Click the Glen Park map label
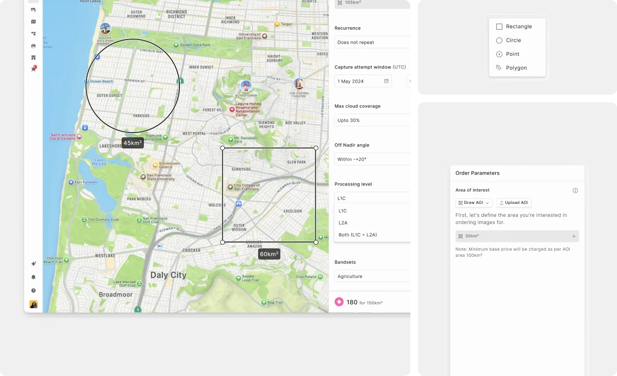This screenshot has width=617, height=376. pos(297,162)
